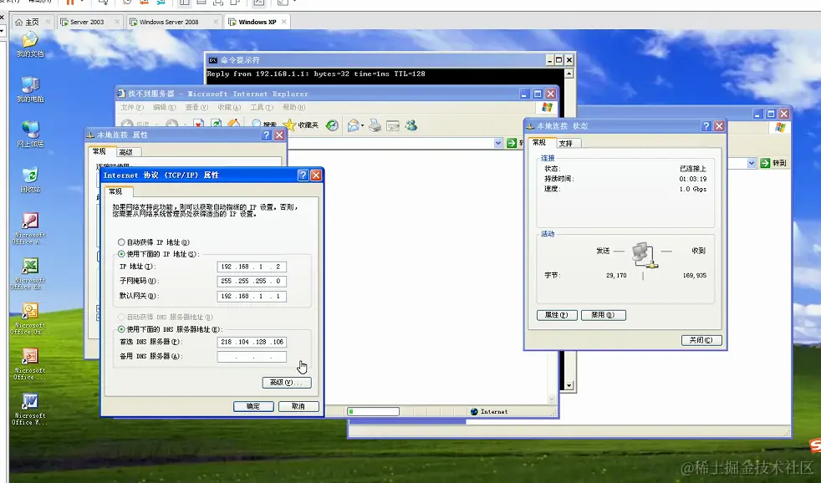Screen dimensions: 821x483
Task: Click scroll down arrow in 命令提示符 window
Action: tap(569, 386)
